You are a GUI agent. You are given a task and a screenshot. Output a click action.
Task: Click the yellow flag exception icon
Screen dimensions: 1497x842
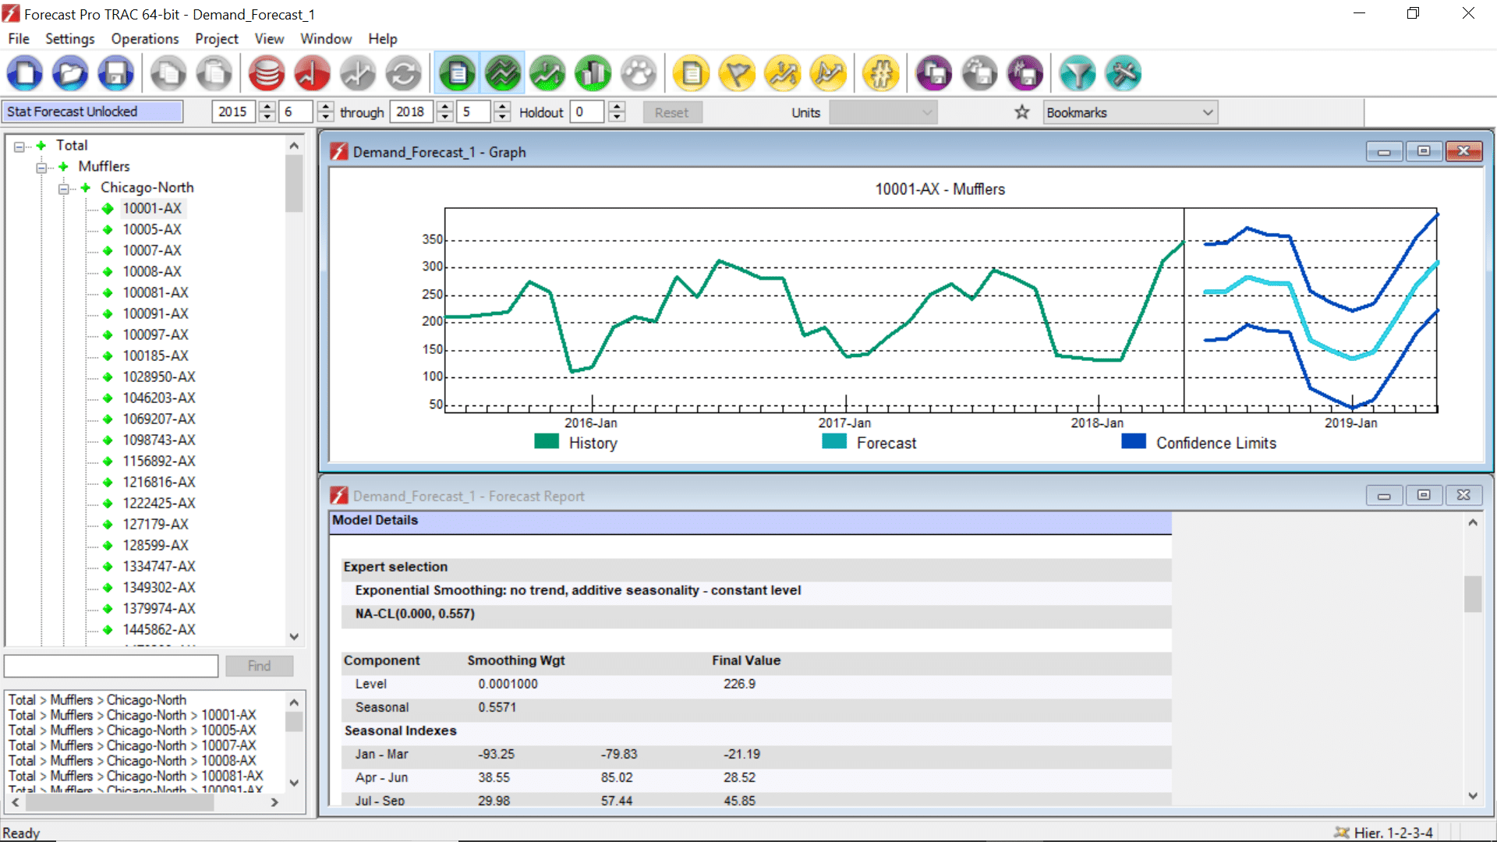737,73
